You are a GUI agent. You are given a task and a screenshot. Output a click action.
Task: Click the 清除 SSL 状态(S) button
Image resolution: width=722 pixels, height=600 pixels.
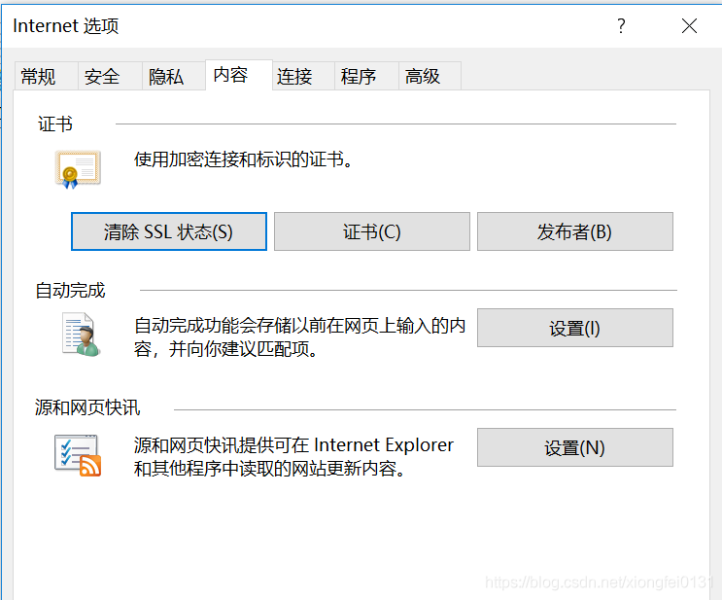169,231
